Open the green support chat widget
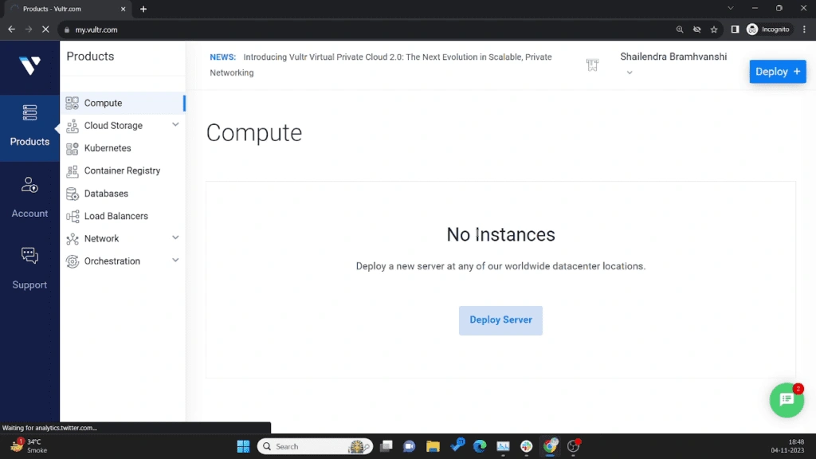 [x=787, y=400]
